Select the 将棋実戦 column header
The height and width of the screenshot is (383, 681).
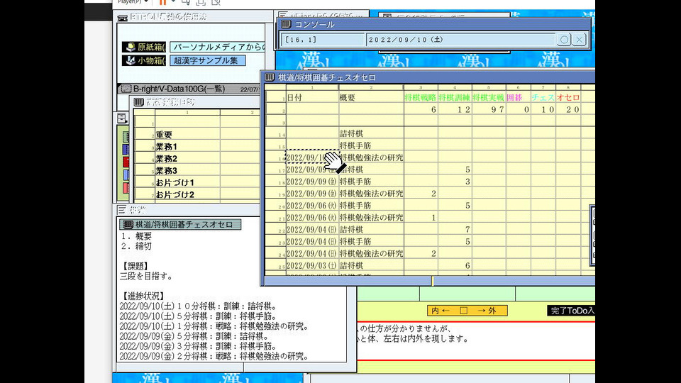click(489, 97)
